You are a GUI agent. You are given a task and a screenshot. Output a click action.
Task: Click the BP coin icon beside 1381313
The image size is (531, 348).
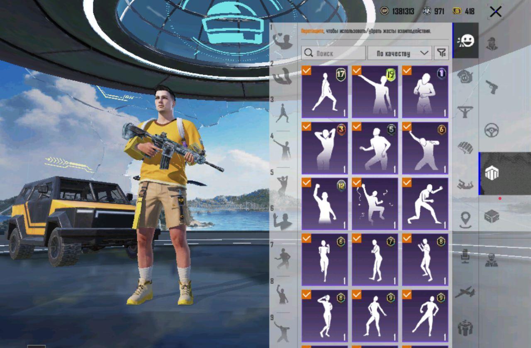point(385,11)
